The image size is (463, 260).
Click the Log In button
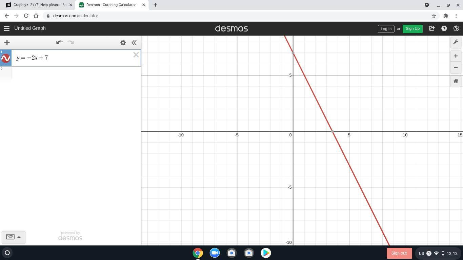(386, 29)
